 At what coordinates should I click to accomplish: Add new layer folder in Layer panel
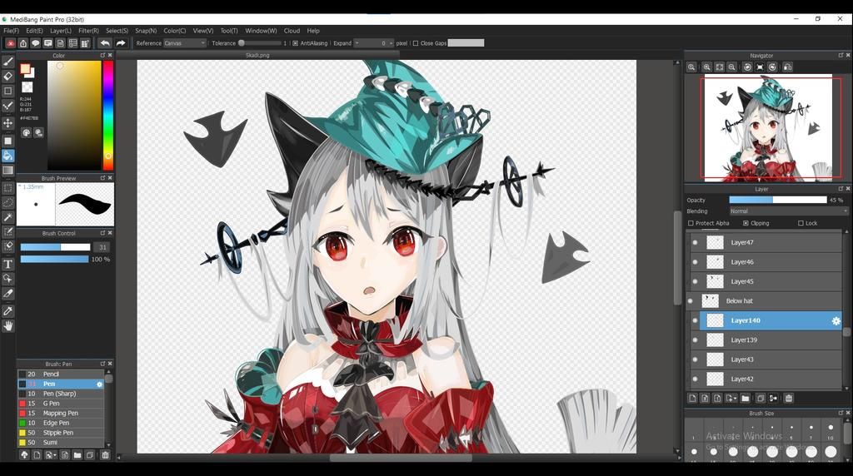746,399
